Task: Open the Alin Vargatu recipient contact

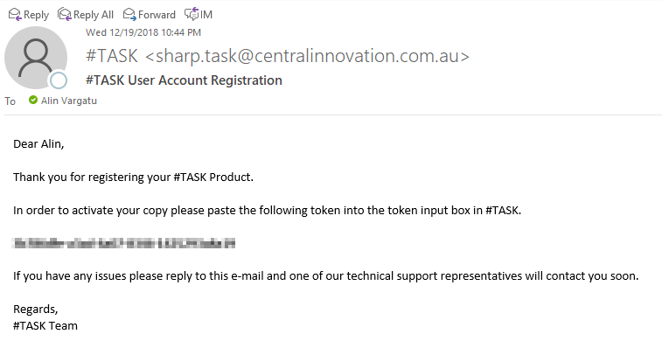Action: (69, 101)
